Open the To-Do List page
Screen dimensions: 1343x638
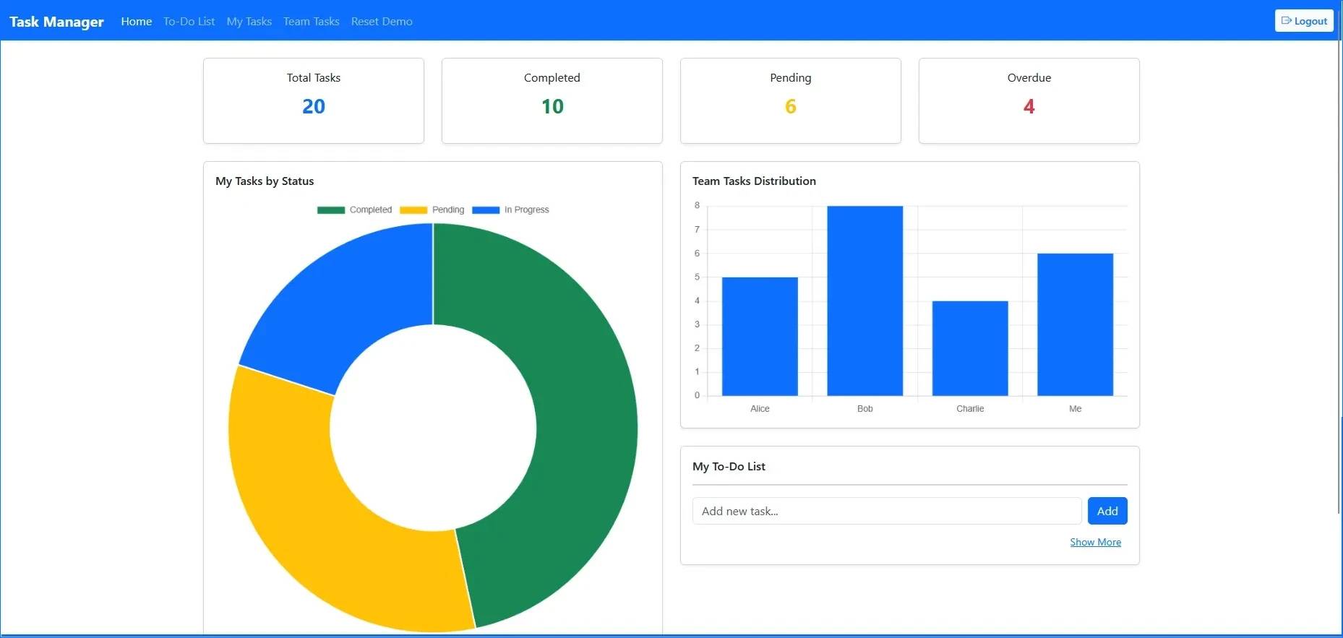click(189, 22)
